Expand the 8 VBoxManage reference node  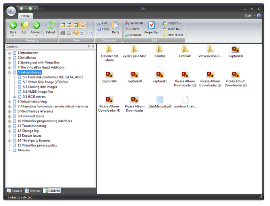(9, 111)
